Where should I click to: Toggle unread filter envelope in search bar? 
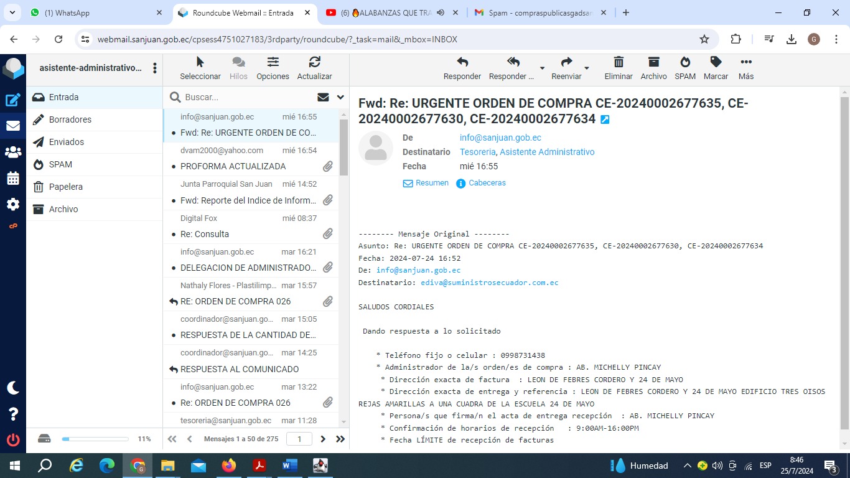pyautogui.click(x=323, y=97)
